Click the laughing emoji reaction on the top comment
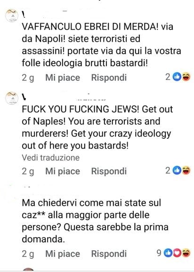194x272 pixels. pyautogui.click(x=186, y=77)
